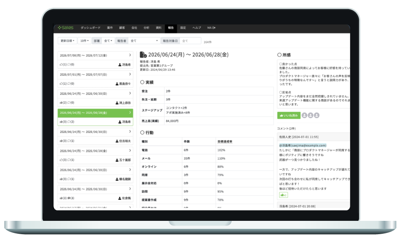The width and height of the screenshot is (400, 240).
Task: Click the 報告対象日 date input field
Action: tap(190, 41)
